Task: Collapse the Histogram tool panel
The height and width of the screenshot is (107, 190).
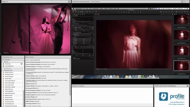Action: [73, 16]
